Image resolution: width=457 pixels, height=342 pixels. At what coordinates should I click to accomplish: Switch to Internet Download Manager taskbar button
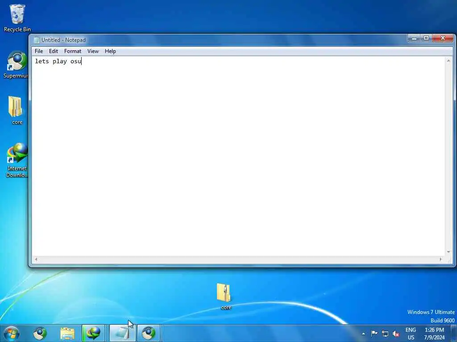tap(93, 333)
